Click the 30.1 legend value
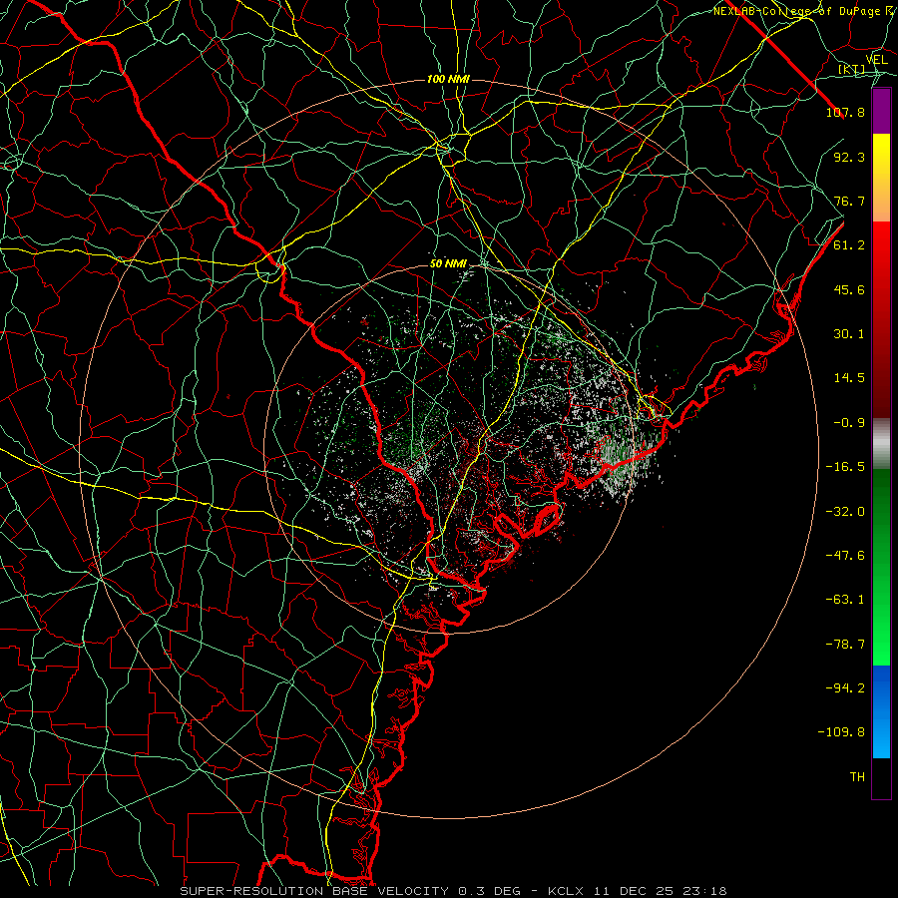The image size is (898, 898). coord(849,334)
